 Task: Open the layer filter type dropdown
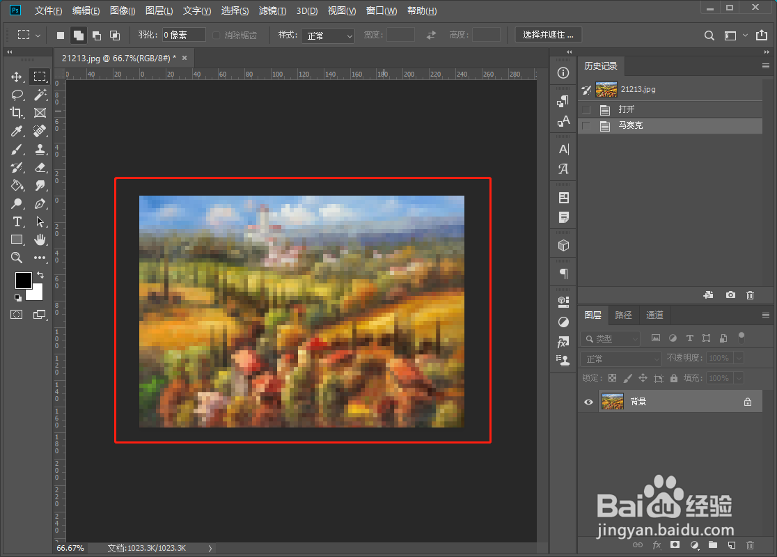click(611, 339)
